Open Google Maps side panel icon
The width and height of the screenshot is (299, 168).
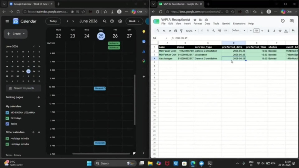[144, 61]
